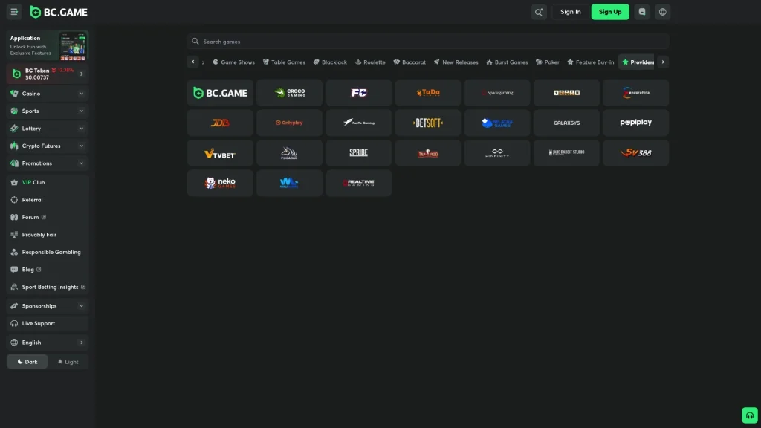Switch to the Table Games tab
Screen dimensions: 761x428
point(284,62)
